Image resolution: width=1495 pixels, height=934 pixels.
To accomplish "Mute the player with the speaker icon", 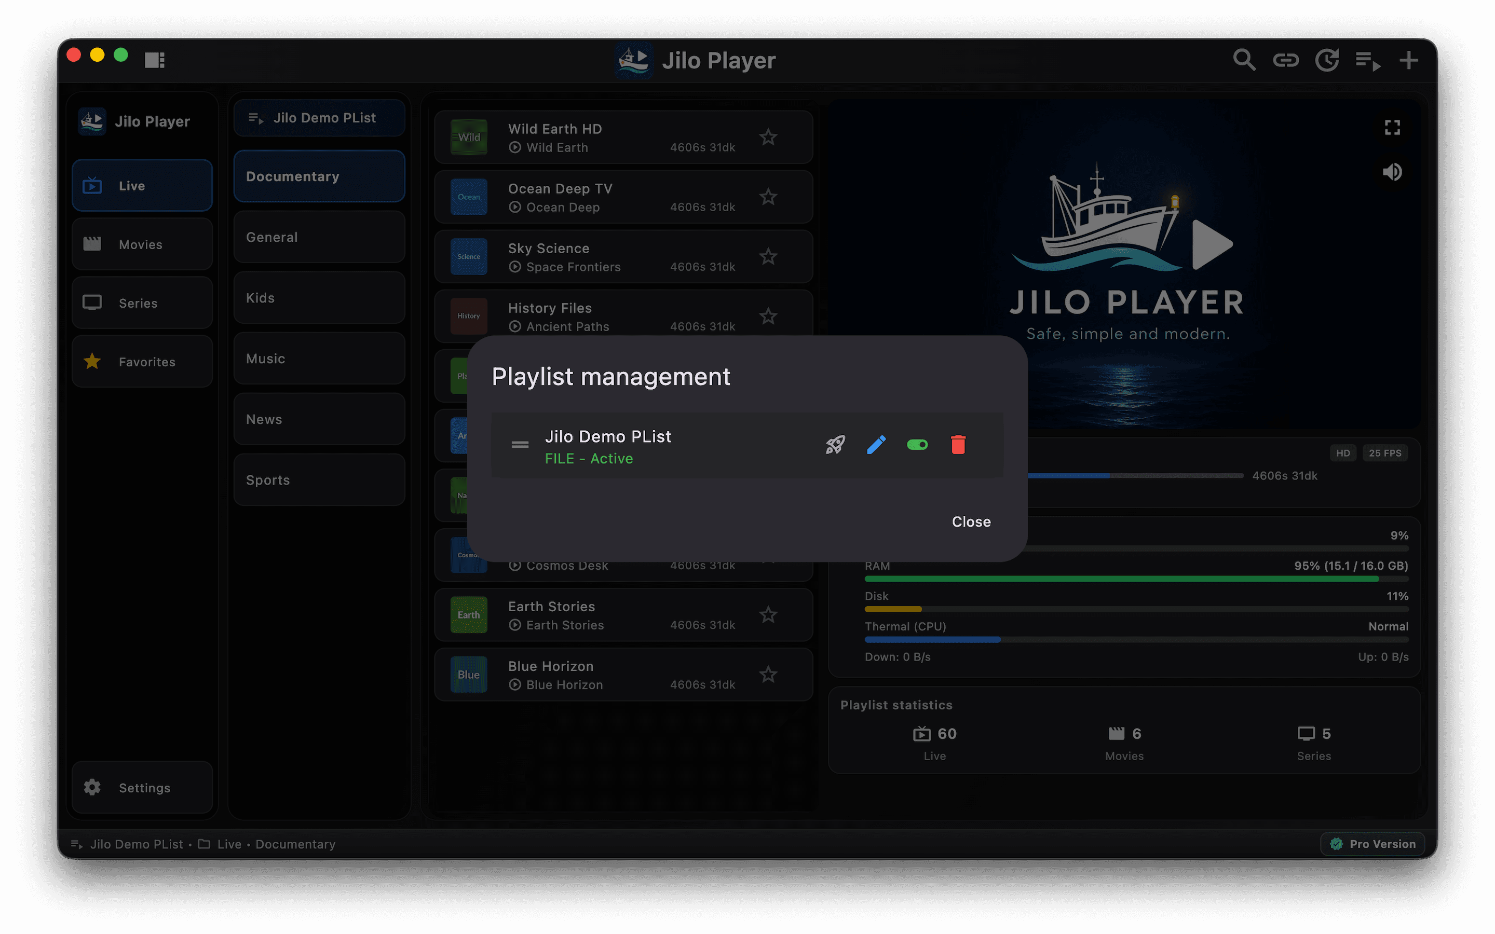I will 1392,172.
